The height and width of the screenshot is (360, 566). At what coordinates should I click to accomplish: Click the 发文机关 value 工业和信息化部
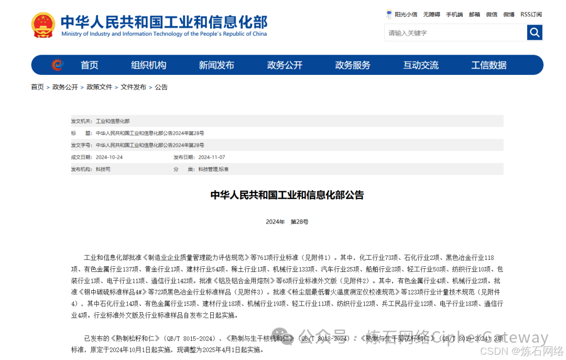113,121
